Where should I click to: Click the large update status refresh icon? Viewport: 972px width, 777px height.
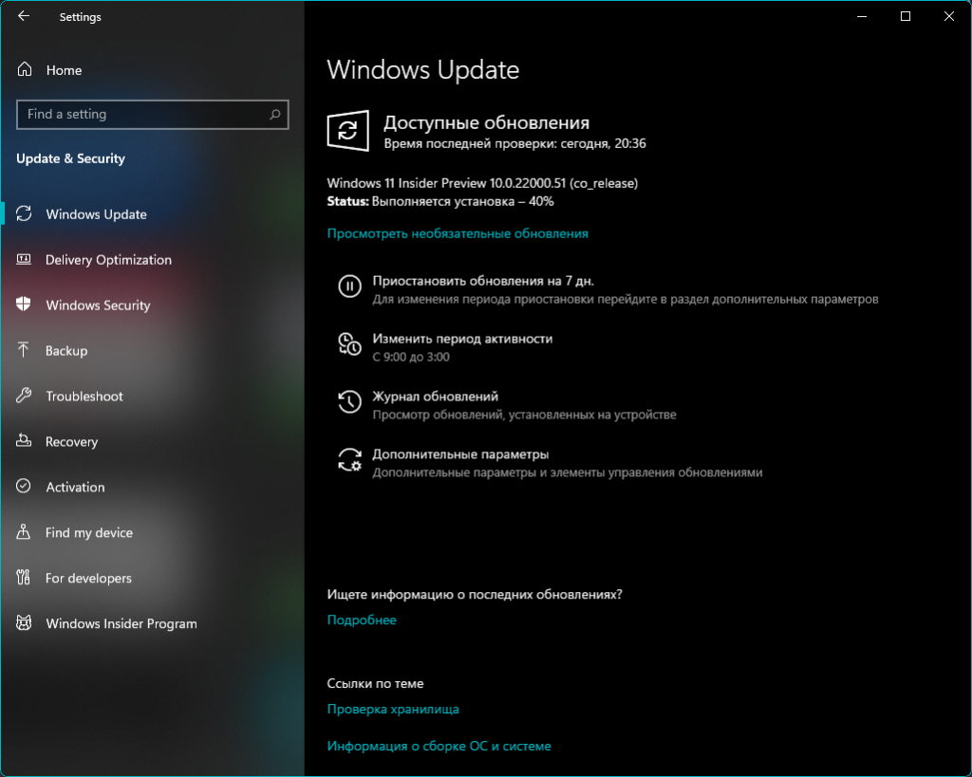click(x=347, y=130)
